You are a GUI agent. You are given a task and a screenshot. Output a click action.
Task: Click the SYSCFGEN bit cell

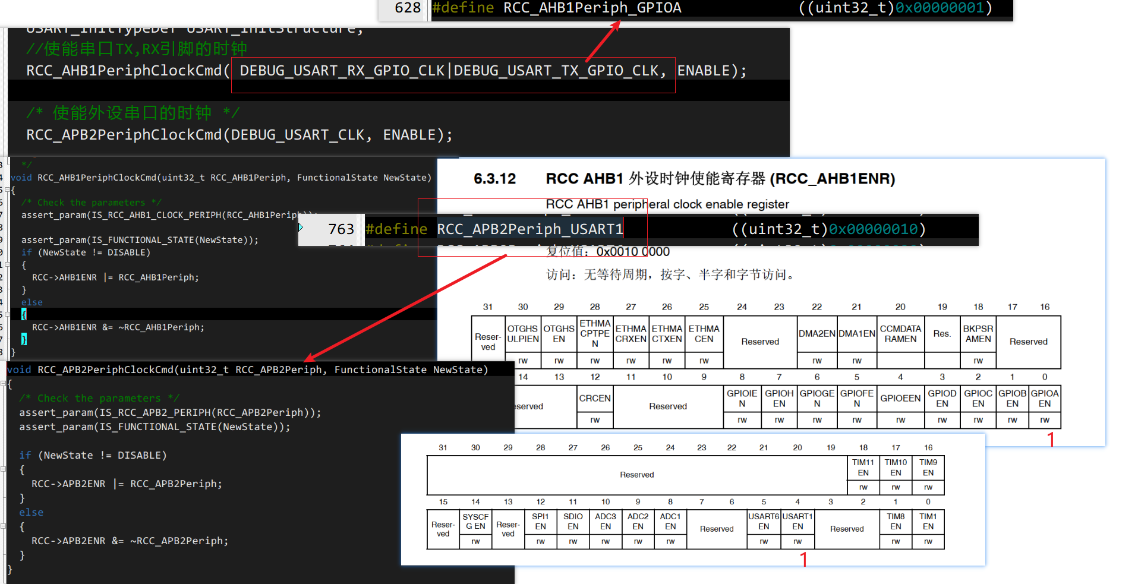475,522
